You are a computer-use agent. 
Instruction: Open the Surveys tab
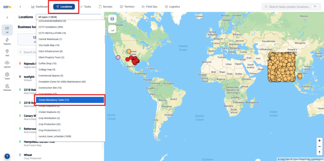[x=105, y=7]
